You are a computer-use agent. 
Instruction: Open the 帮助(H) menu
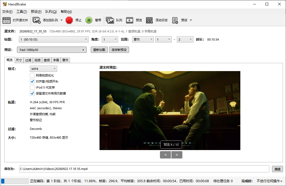(66, 12)
